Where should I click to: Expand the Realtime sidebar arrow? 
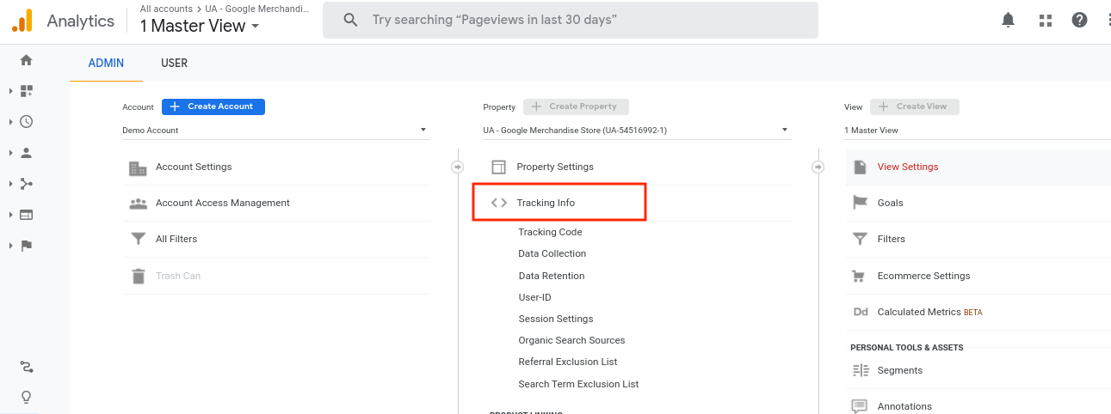pos(10,122)
